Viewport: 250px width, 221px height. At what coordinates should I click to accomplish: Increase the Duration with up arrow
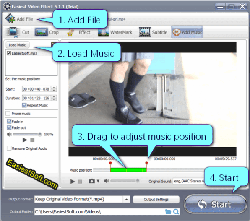(x=54, y=96)
